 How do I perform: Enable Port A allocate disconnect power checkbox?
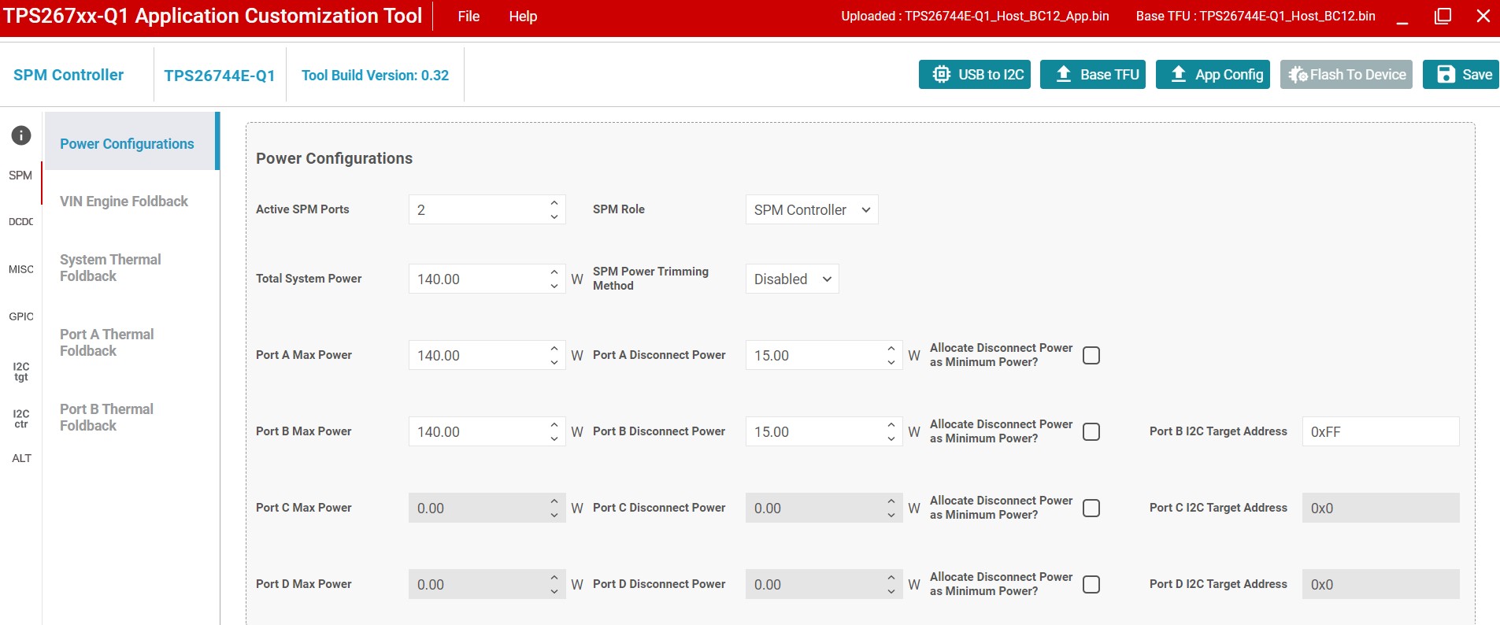(x=1091, y=356)
